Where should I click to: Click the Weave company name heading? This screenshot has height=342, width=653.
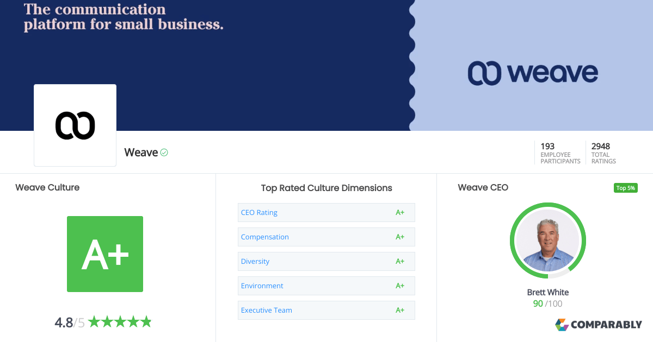pos(141,153)
